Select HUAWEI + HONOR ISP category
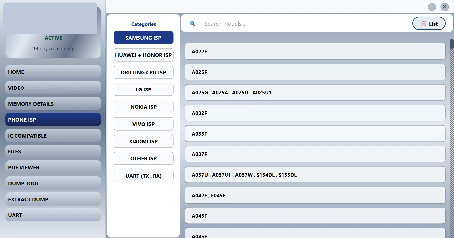 (143, 55)
